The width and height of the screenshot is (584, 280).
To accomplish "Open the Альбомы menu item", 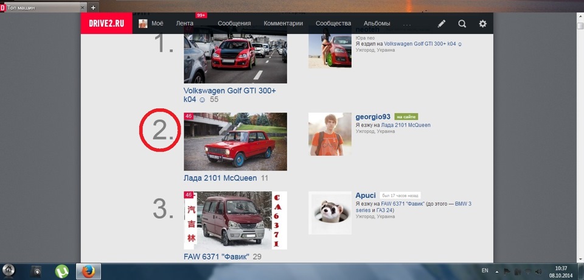I will pyautogui.click(x=377, y=24).
